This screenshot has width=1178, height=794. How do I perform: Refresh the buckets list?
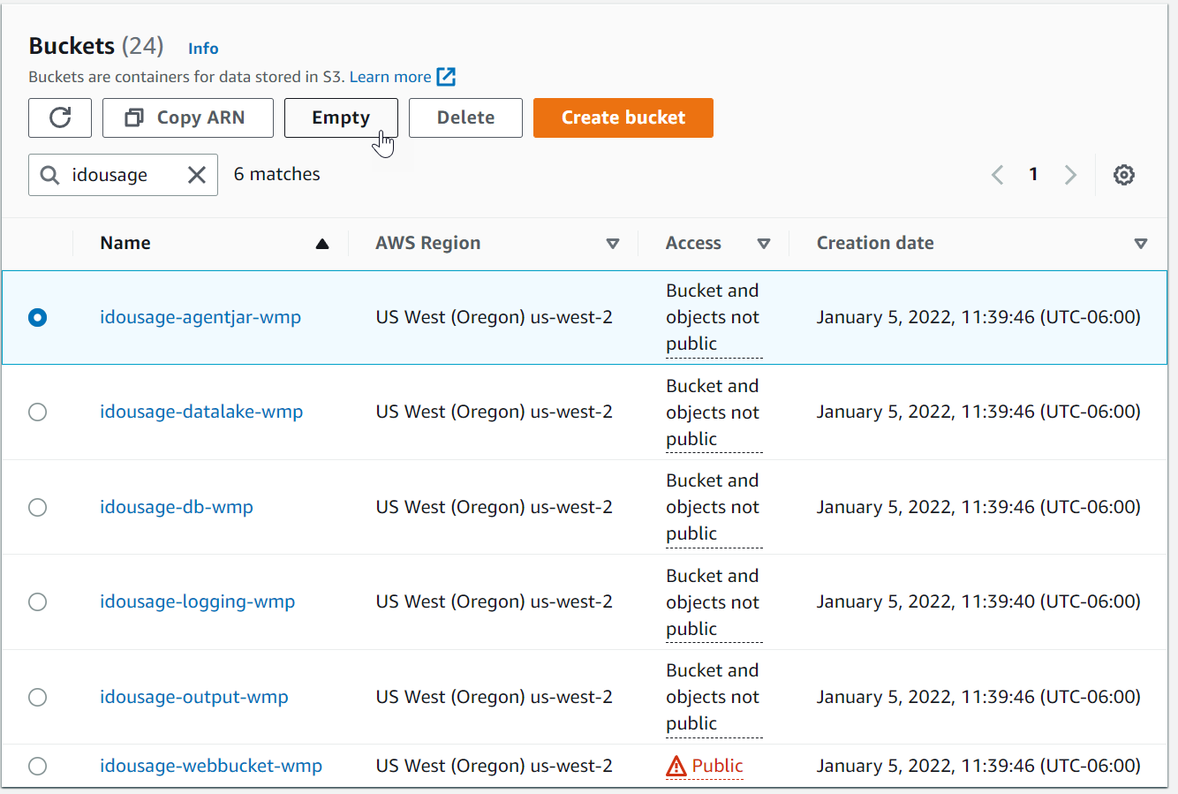[60, 117]
